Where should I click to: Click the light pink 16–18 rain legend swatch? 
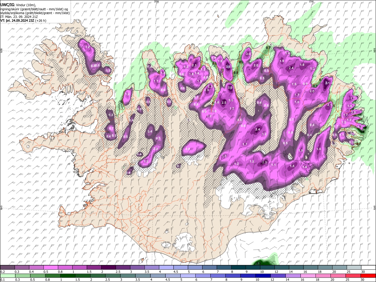pos(308,276)
